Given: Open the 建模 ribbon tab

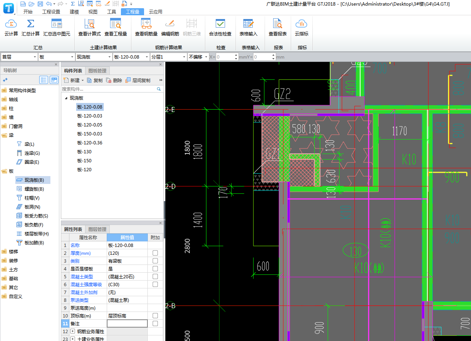Looking at the screenshot, I should click(74, 12).
